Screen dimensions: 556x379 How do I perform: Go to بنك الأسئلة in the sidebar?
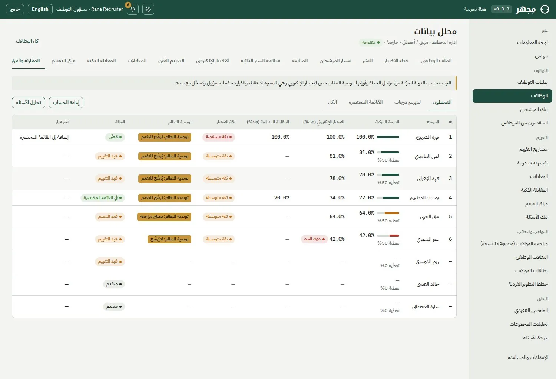pos(512,217)
